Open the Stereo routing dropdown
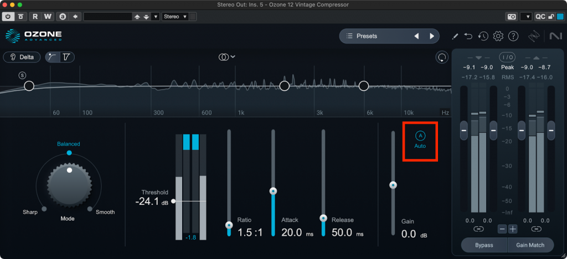This screenshot has height=259, width=567. point(176,17)
